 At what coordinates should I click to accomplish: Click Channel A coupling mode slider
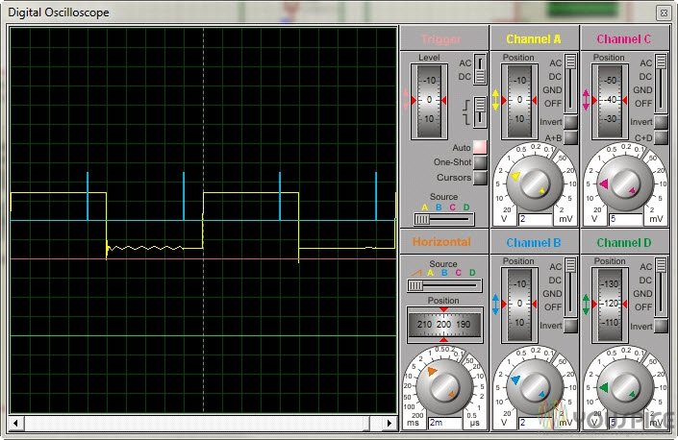[570, 83]
